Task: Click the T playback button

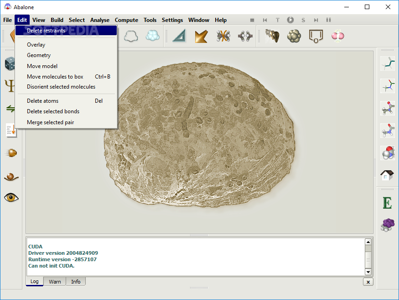Action: click(x=278, y=20)
